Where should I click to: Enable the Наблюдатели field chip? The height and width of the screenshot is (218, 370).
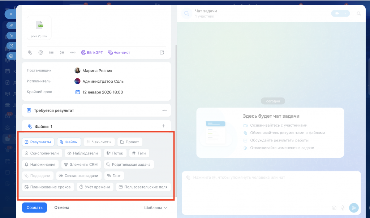(82, 153)
